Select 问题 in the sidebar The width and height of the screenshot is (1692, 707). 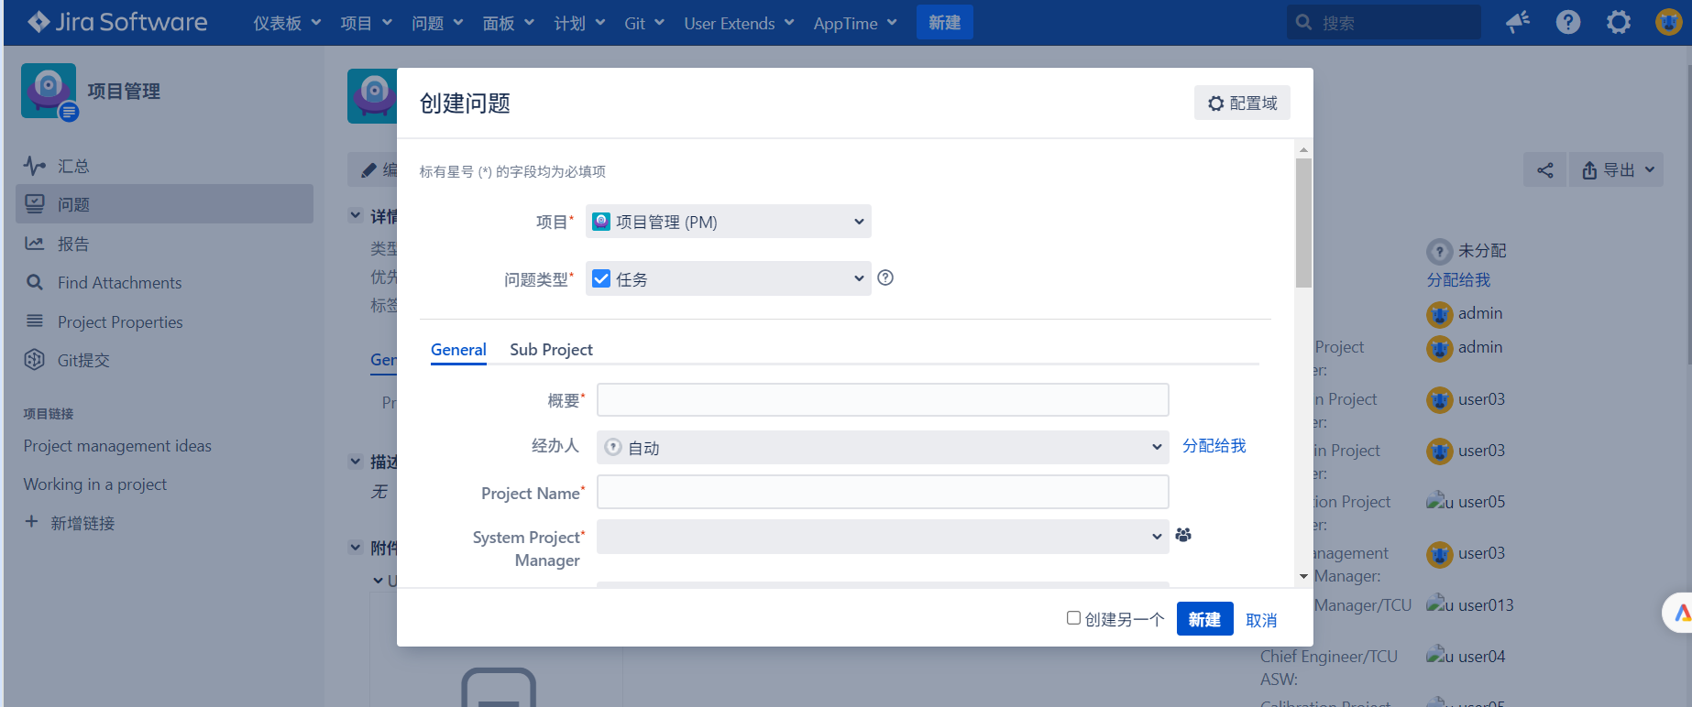pyautogui.click(x=164, y=204)
